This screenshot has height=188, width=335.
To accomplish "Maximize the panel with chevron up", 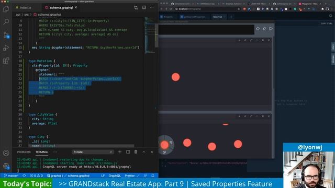I will pos(144,152).
